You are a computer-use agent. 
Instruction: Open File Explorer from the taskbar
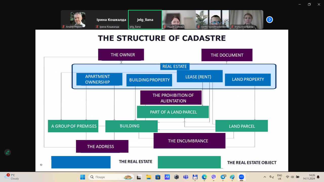coord(148,177)
